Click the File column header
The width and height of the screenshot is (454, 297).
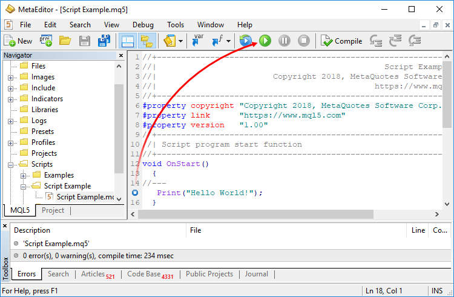[297, 230]
